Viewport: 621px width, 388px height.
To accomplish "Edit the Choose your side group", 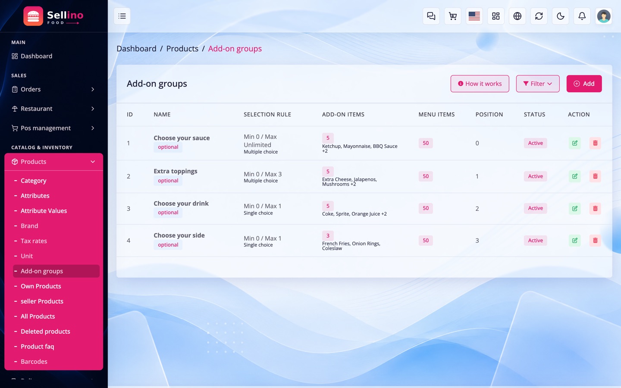I will tap(575, 241).
